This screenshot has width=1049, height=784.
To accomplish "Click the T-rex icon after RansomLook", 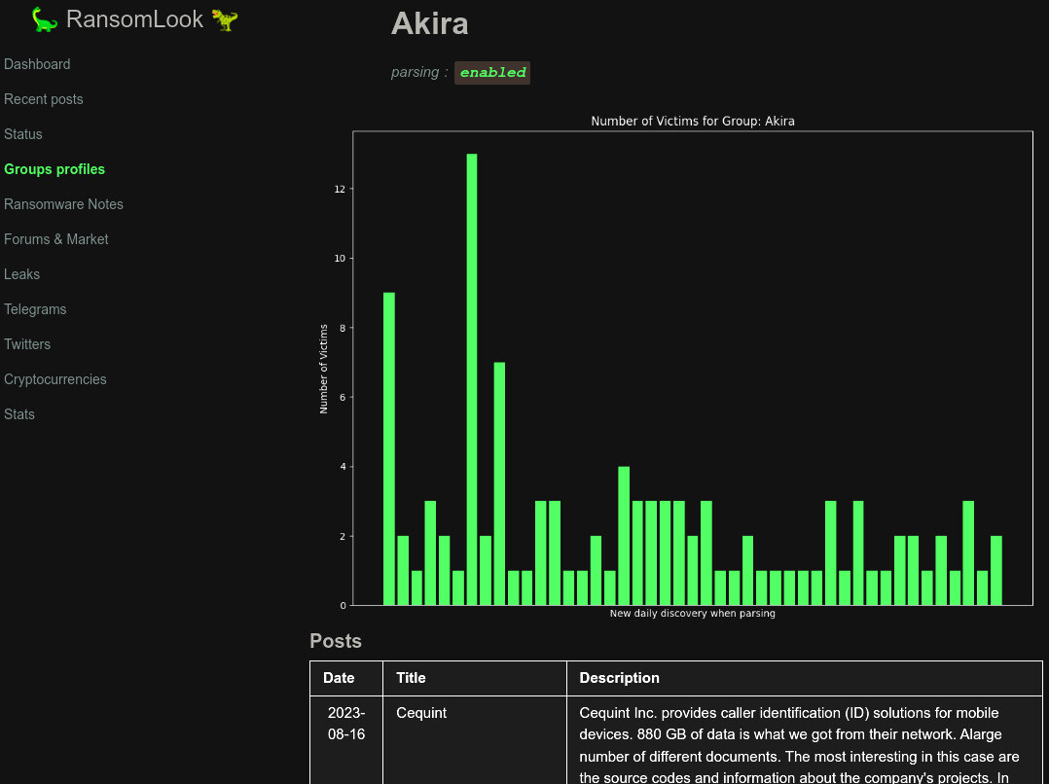I will click(x=225, y=19).
